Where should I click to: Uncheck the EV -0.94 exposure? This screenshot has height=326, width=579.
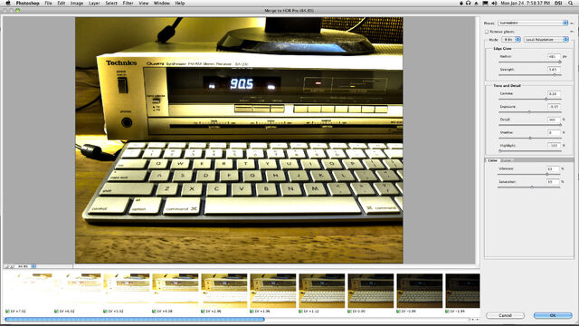[398, 312]
